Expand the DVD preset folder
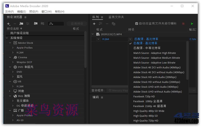 (x=13, y=72)
